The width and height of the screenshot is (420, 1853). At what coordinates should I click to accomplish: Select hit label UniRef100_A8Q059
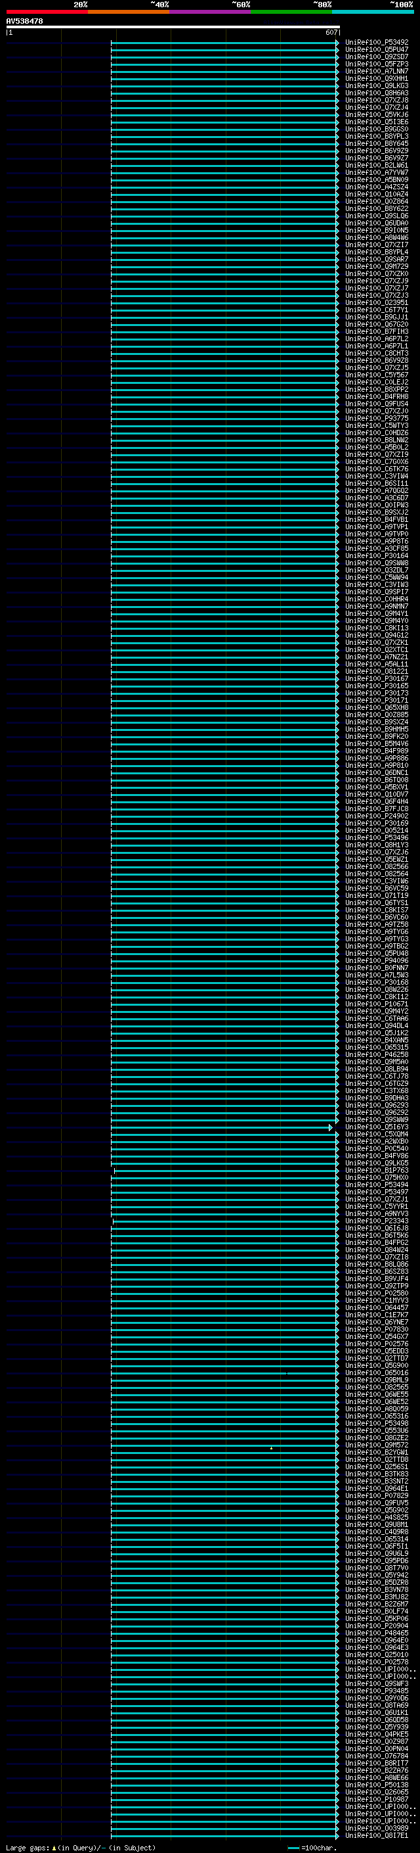tap(377, 1409)
